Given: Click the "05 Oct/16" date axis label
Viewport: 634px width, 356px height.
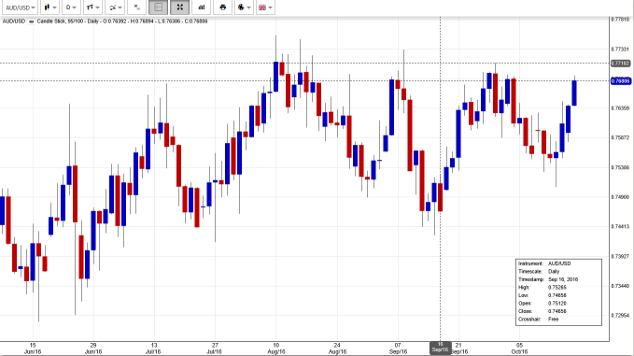Looking at the screenshot, I should (x=519, y=349).
